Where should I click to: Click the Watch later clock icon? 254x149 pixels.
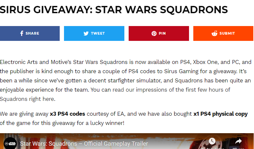pos(212,141)
